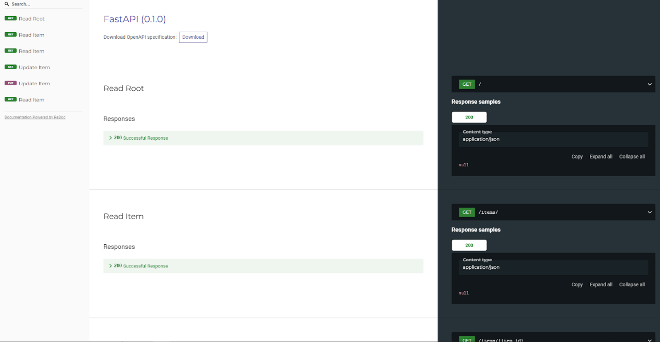Expand 200 Successful Response under Read Item

click(263, 266)
